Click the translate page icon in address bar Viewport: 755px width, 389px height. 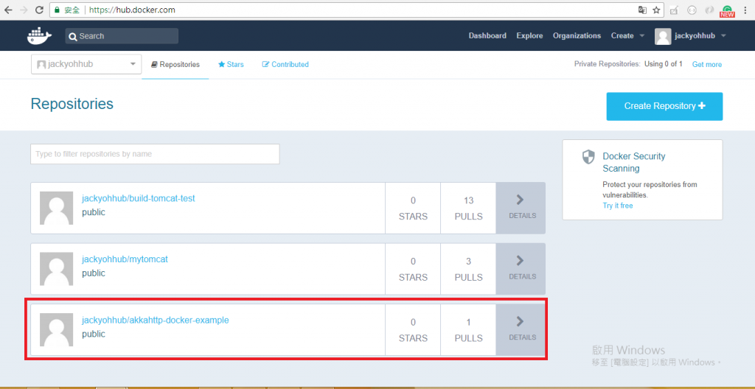(642, 10)
